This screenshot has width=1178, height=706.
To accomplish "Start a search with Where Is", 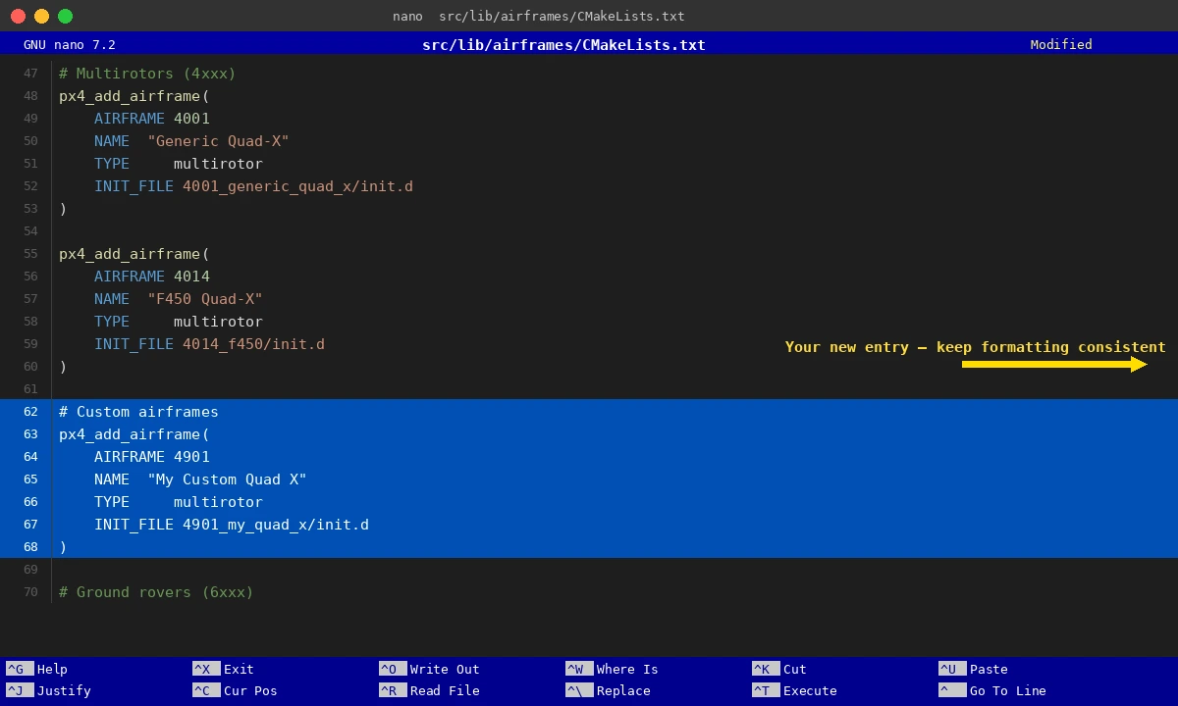I will pos(604,669).
